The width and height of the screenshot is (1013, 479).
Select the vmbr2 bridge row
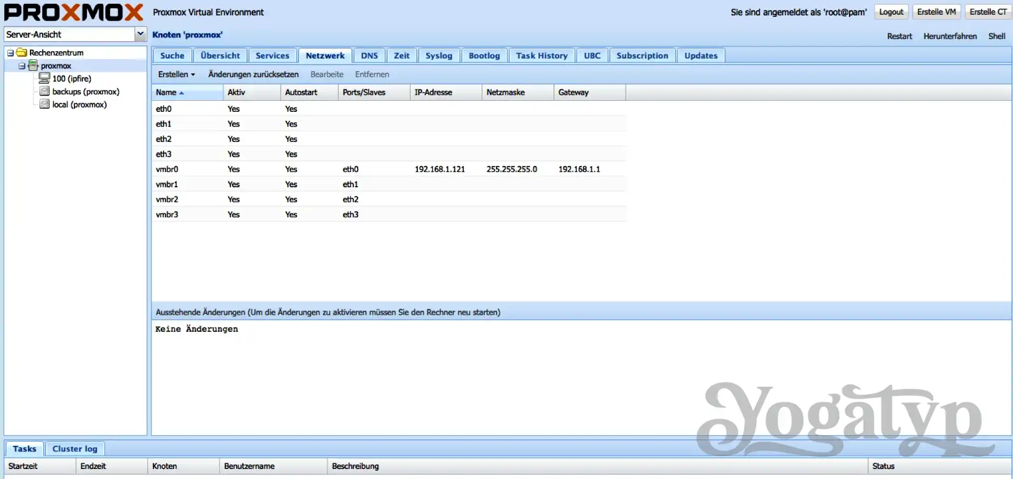coord(389,199)
